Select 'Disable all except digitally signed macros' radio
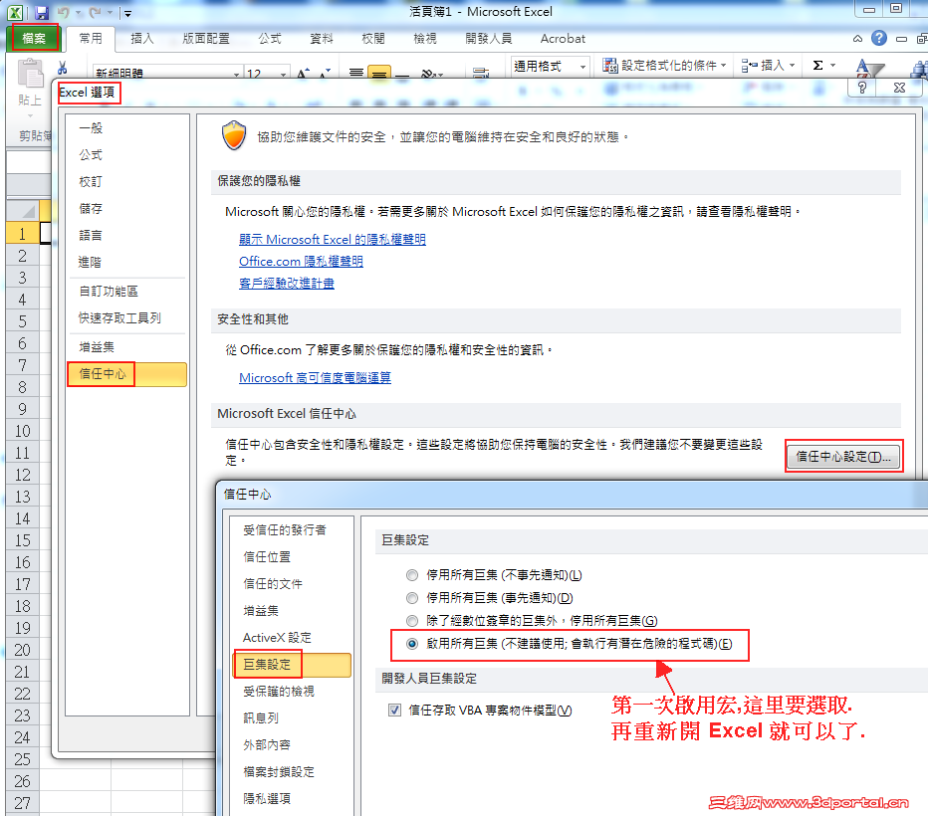Image resolution: width=928 pixels, height=816 pixels. [x=412, y=620]
